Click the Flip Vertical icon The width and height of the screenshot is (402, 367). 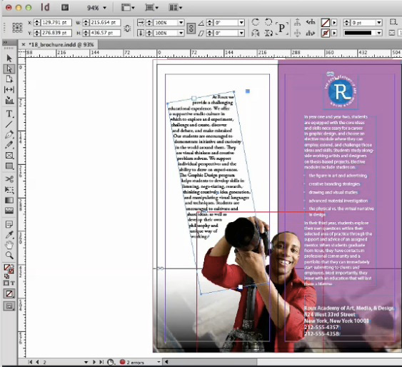pos(268,33)
